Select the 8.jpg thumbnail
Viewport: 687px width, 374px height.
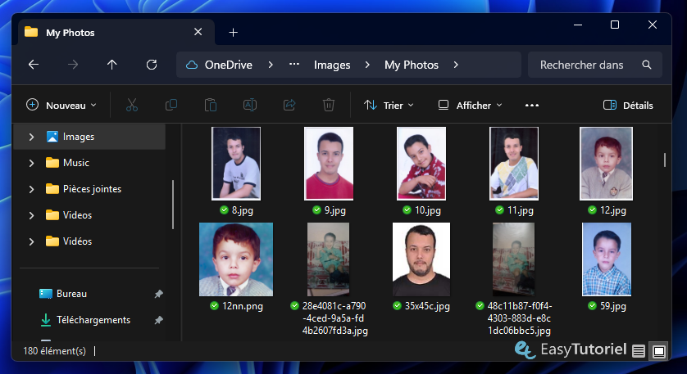click(236, 164)
